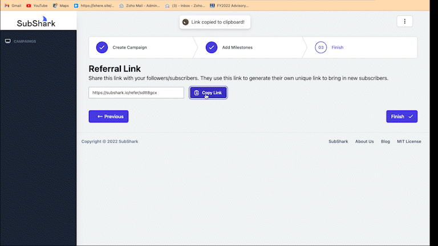Click the Add Milestones checkmark circle
The image size is (438, 246).
(x=212, y=47)
